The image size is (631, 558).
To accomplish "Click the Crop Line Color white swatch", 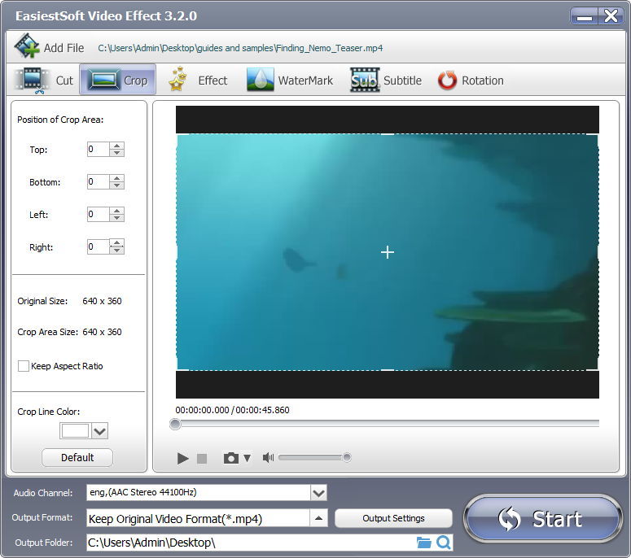I will [x=75, y=431].
